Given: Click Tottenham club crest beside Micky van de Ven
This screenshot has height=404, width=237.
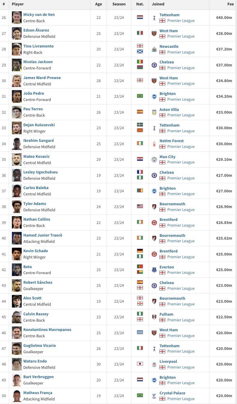Looking at the screenshot, I should point(154,18).
